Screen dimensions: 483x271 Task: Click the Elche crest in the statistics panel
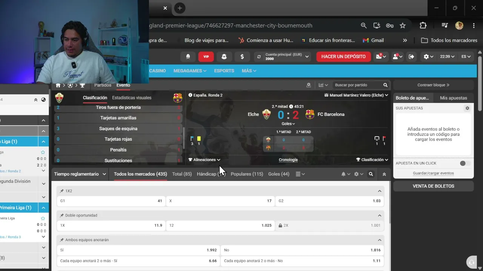click(x=59, y=98)
